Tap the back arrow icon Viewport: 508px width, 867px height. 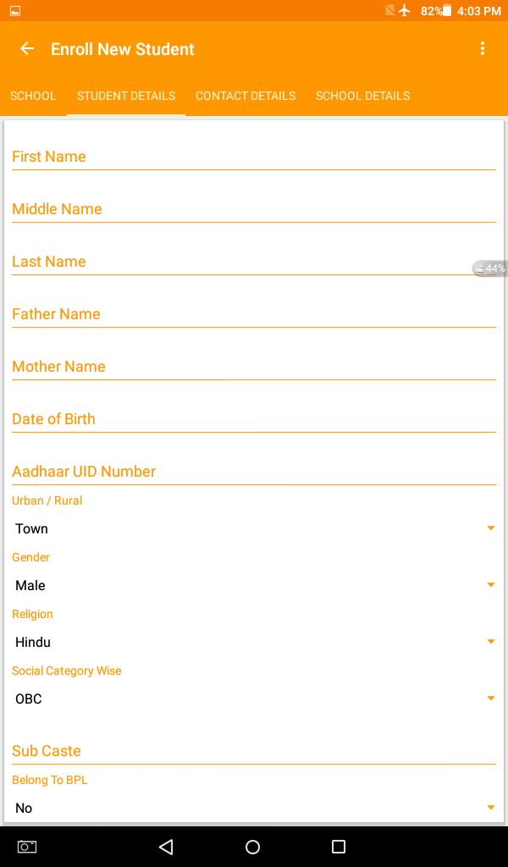[x=27, y=49]
